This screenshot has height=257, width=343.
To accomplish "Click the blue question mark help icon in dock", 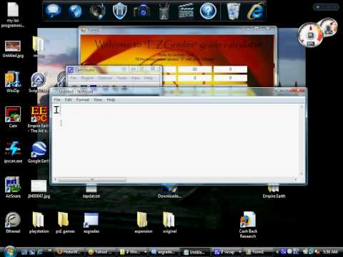I will pyautogui.click(x=208, y=11).
